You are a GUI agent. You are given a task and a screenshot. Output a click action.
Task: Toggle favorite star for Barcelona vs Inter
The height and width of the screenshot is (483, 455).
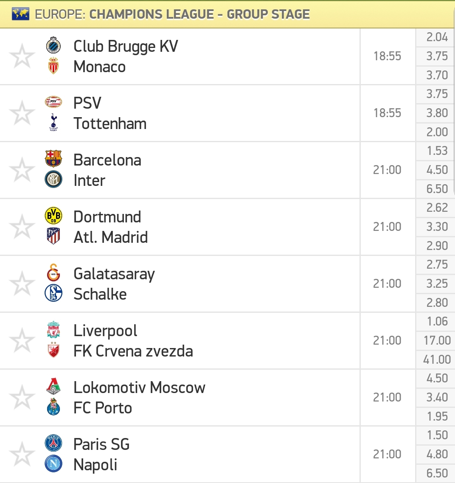[22, 170]
